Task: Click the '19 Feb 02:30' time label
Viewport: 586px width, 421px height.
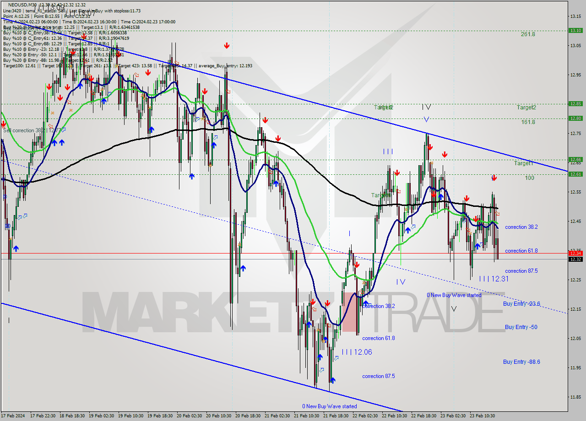Action: tap(102, 416)
